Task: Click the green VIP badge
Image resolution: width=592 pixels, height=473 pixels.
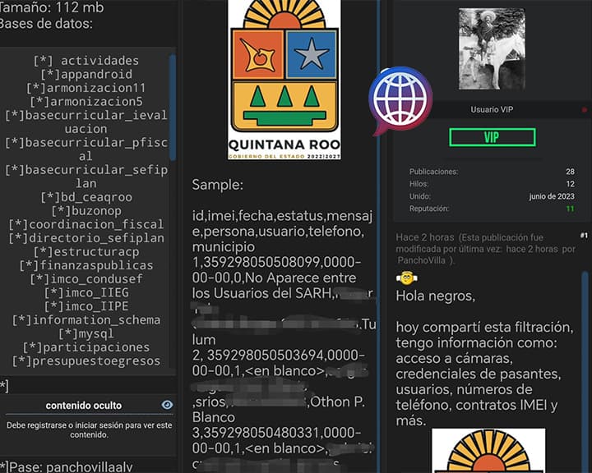Action: 492,137
